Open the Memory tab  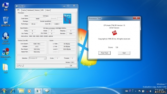point(37,10)
